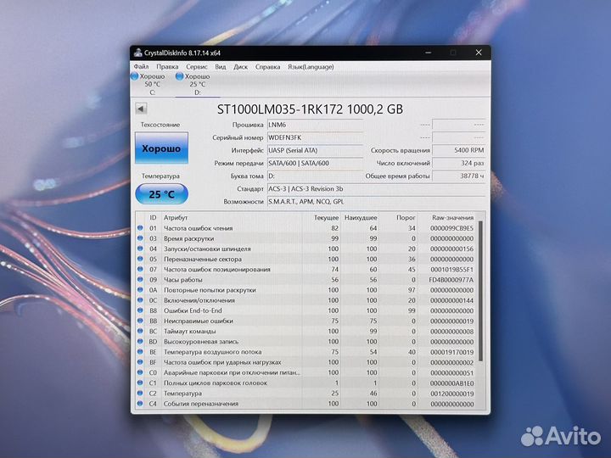Open the Язык(Language) menu

(x=311, y=67)
